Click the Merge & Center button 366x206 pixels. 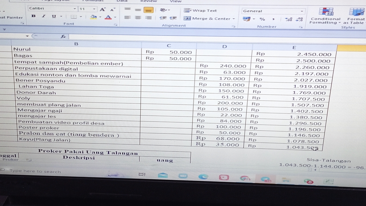(207, 18)
